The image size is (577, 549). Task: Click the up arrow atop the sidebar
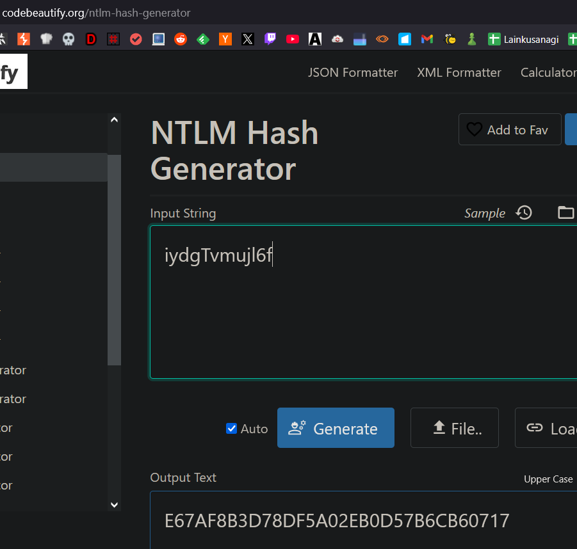pyautogui.click(x=114, y=119)
